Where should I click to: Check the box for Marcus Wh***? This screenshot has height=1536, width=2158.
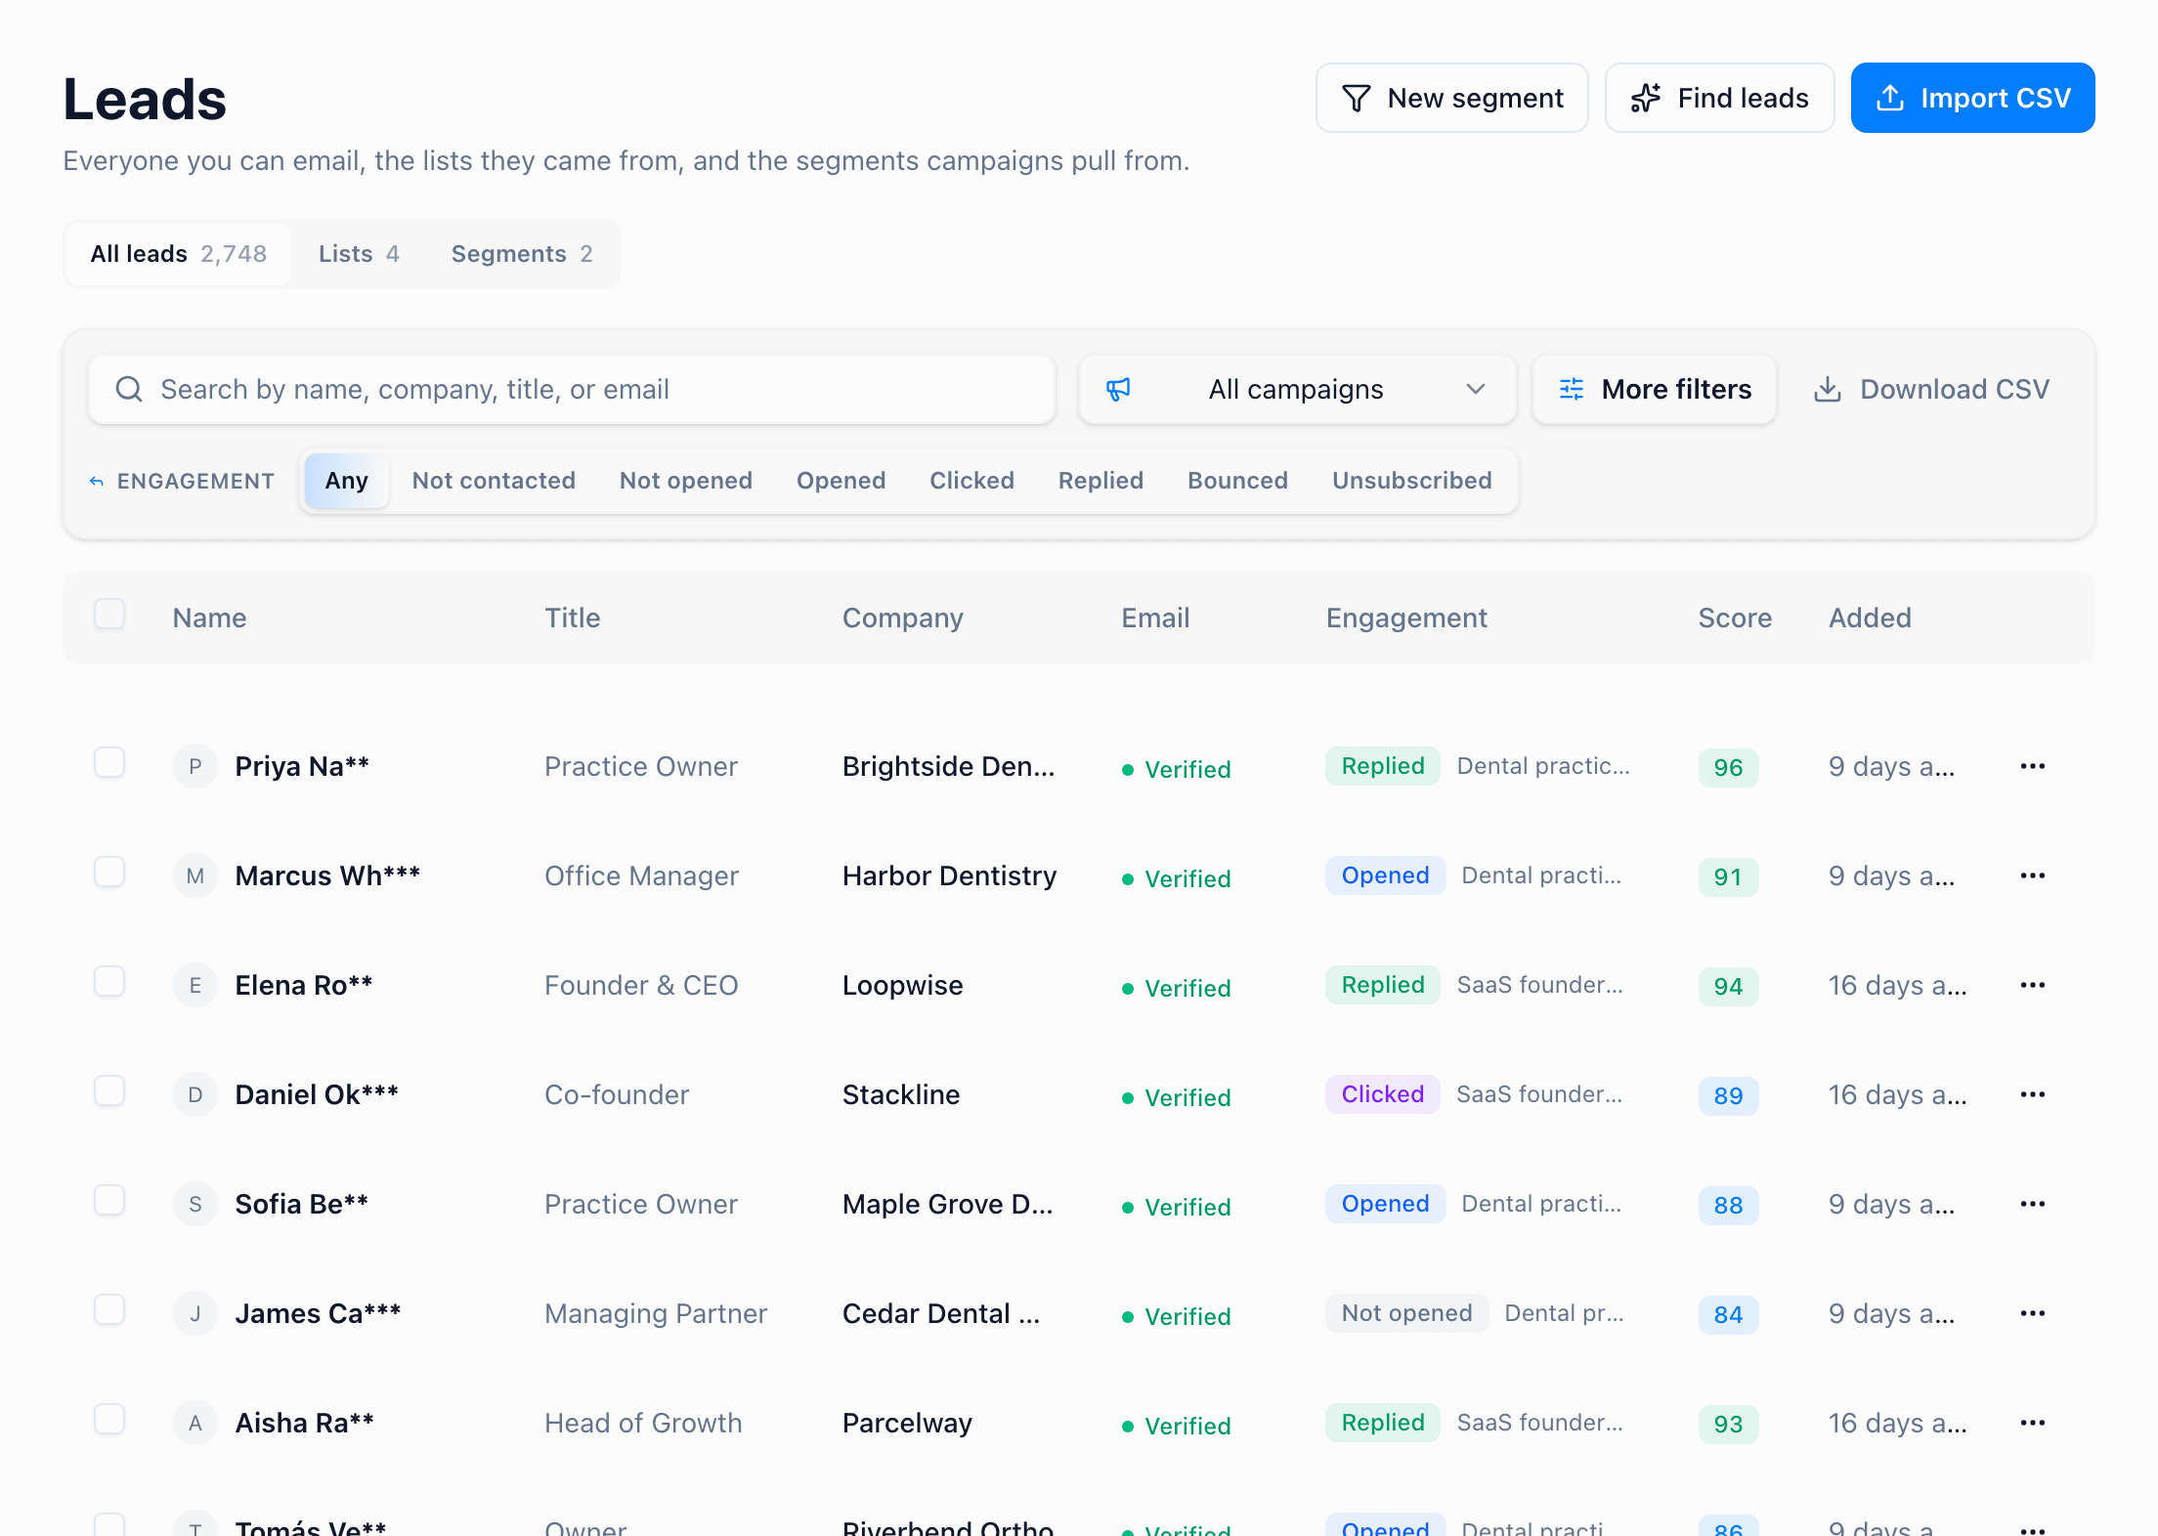(109, 872)
